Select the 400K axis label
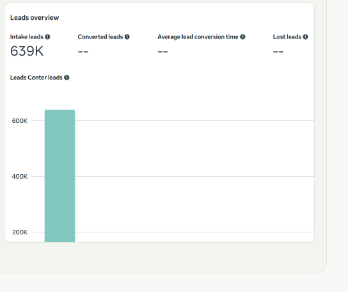 pyautogui.click(x=20, y=177)
